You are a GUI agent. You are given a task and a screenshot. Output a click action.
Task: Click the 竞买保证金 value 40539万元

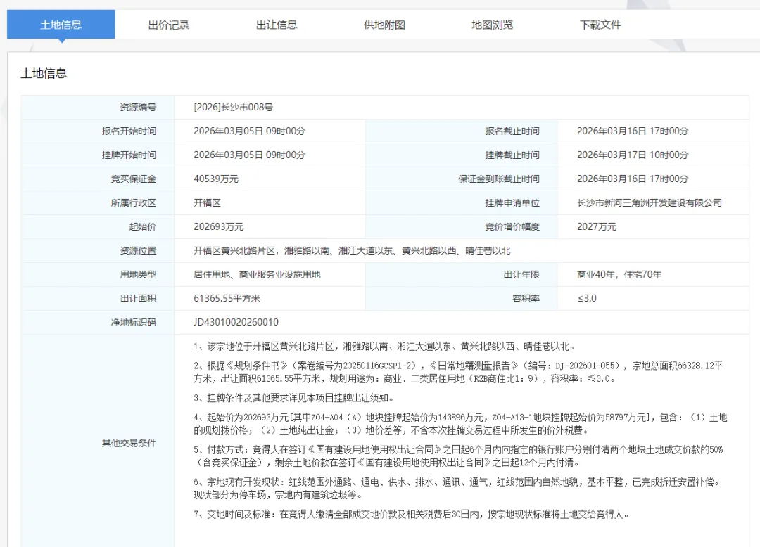click(x=216, y=179)
